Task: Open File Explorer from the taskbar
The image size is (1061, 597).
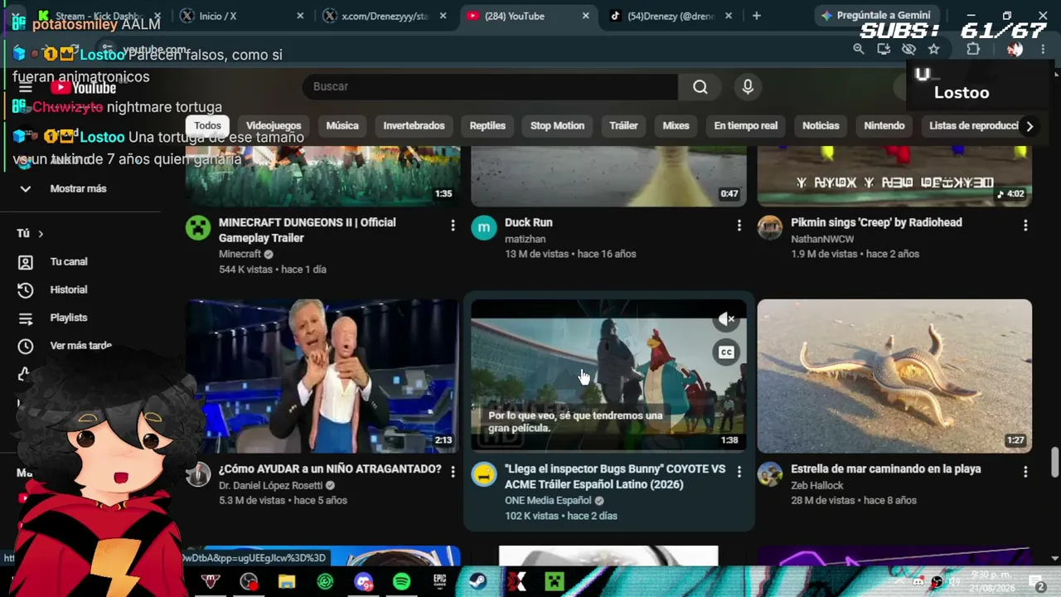Action: (x=287, y=582)
